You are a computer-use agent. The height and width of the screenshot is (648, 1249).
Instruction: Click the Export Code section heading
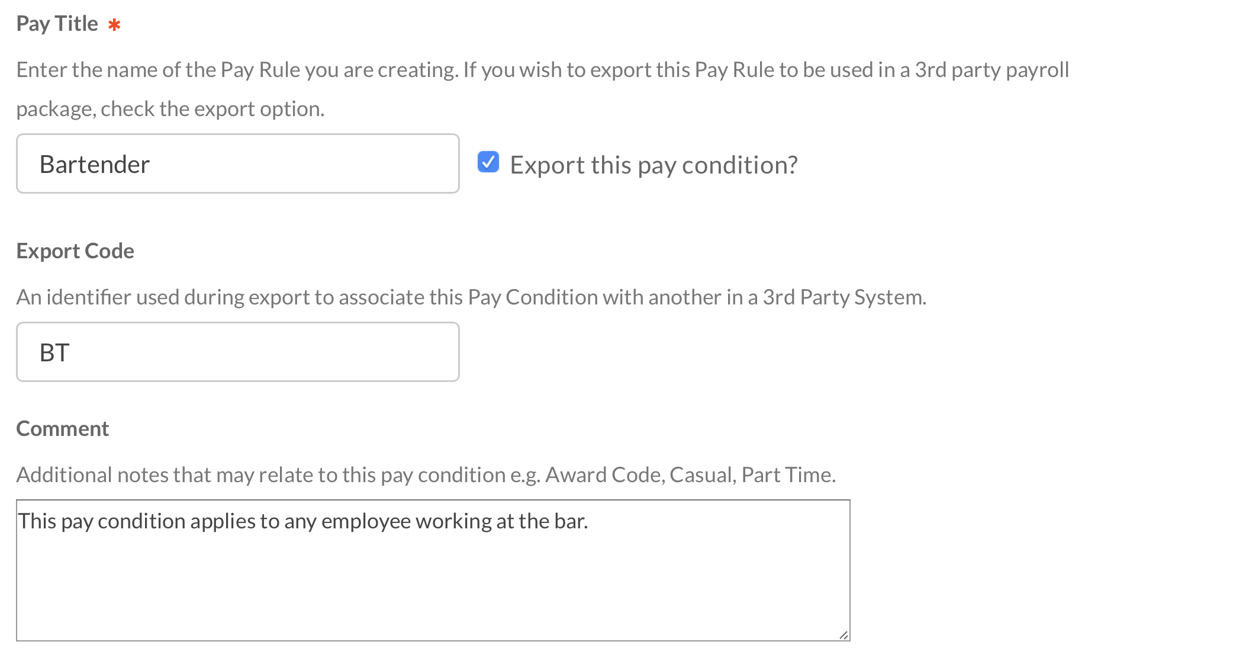click(x=75, y=251)
